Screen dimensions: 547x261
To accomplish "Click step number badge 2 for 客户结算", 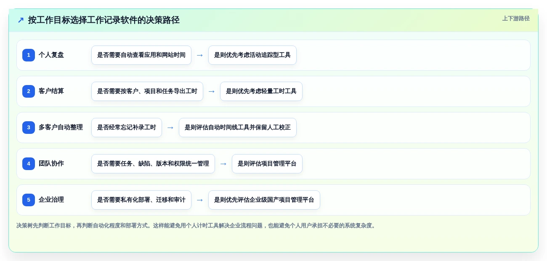I will click(29, 91).
